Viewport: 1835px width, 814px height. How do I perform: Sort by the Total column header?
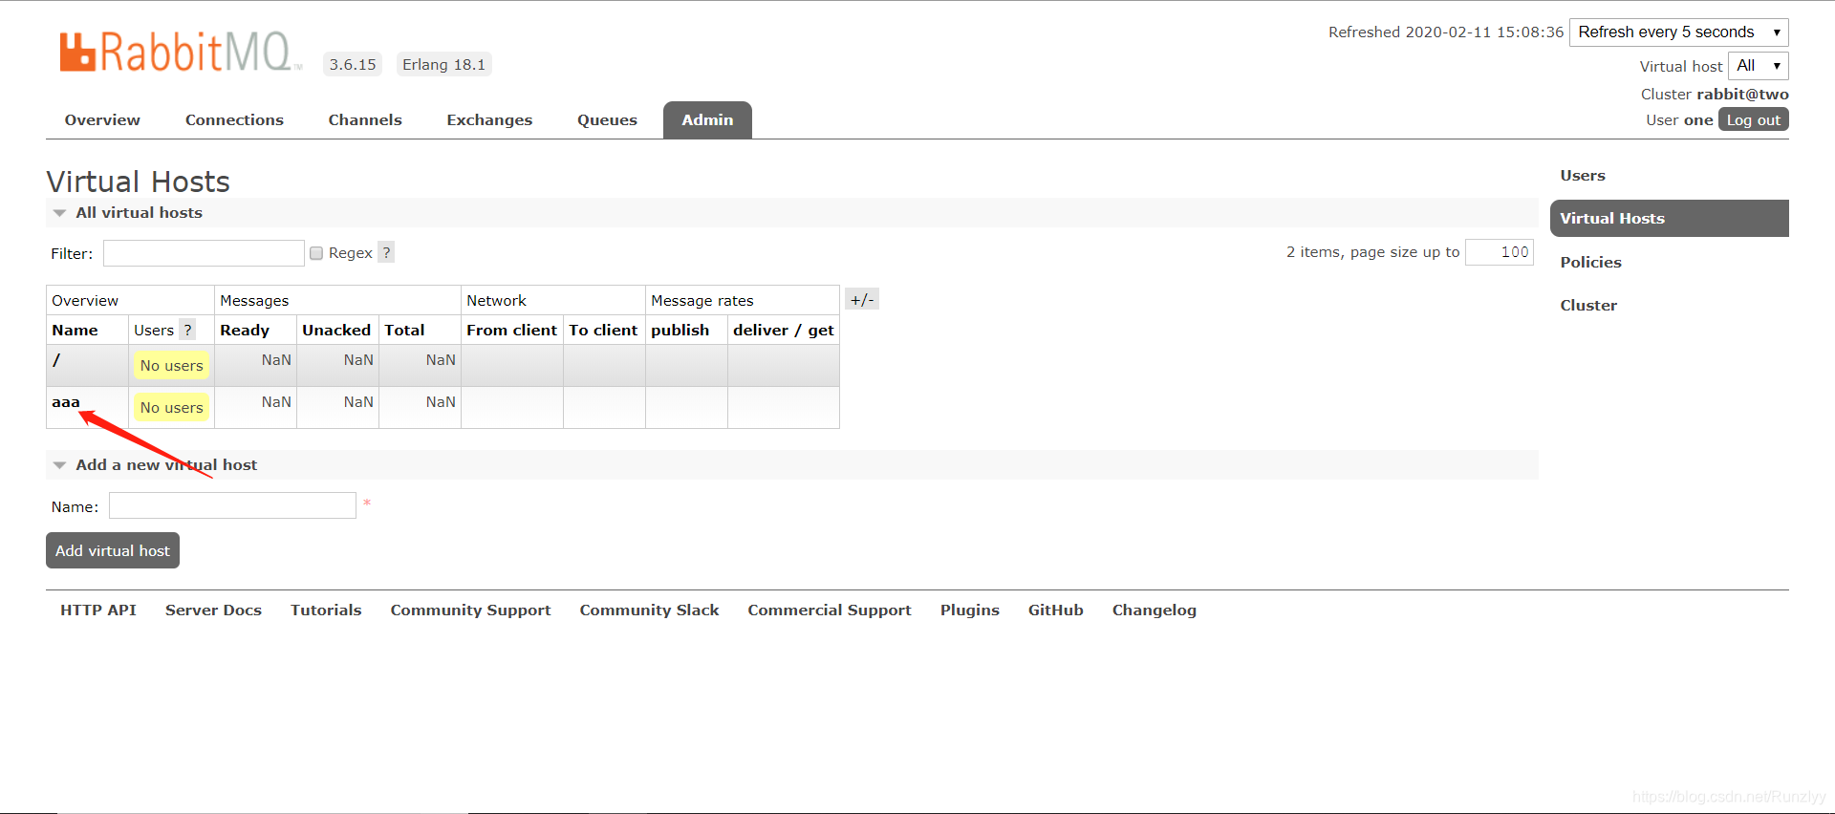[404, 330]
